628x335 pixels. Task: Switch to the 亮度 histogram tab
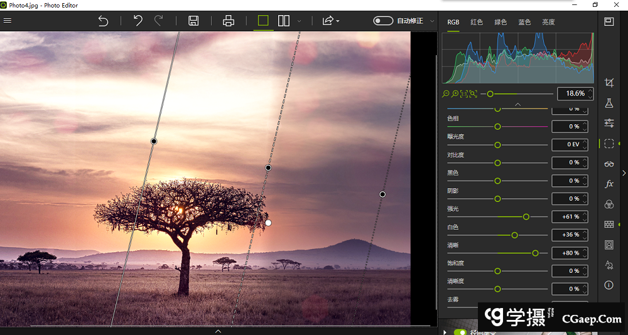548,22
